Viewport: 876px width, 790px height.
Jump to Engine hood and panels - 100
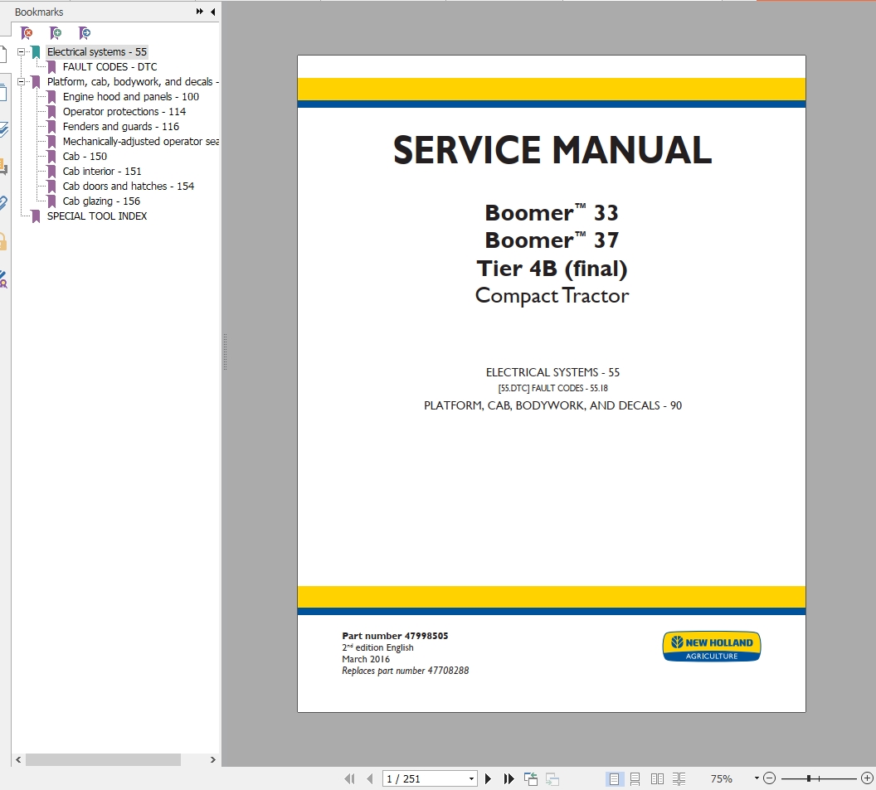[131, 97]
